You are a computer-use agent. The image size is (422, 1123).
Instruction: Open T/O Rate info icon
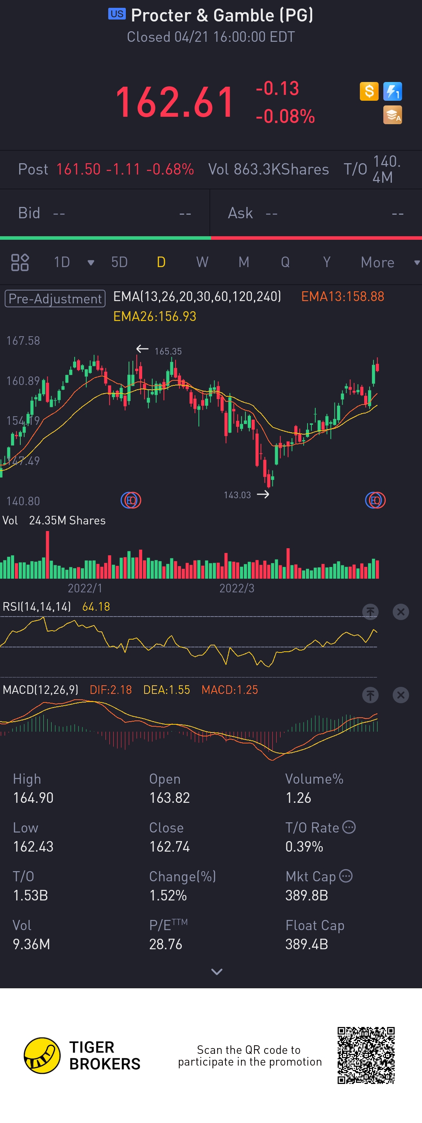349,827
